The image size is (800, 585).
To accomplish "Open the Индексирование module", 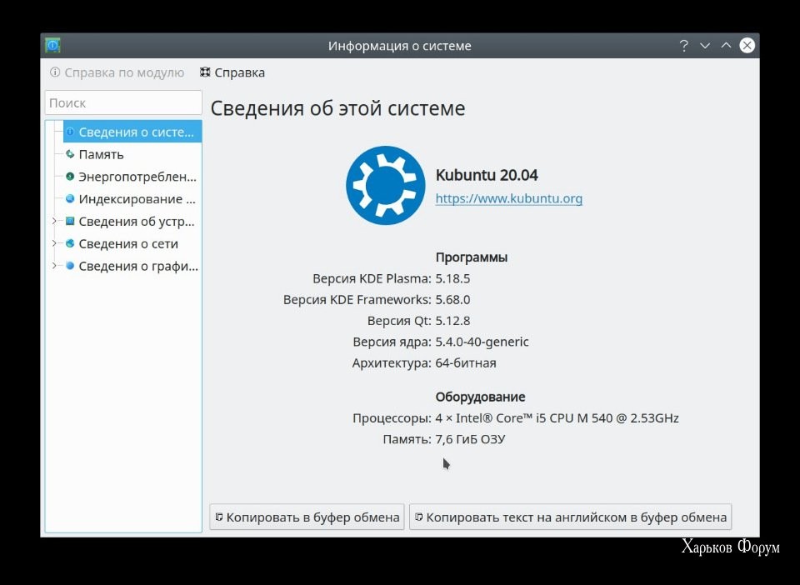I will [137, 199].
